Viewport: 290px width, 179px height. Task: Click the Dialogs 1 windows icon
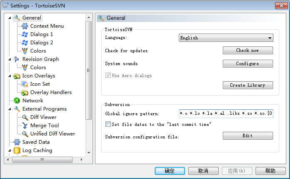pyautogui.click(x=25, y=34)
